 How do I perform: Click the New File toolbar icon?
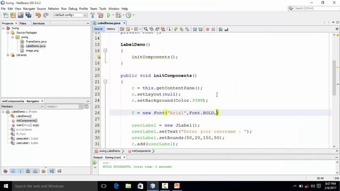pos(6,15)
